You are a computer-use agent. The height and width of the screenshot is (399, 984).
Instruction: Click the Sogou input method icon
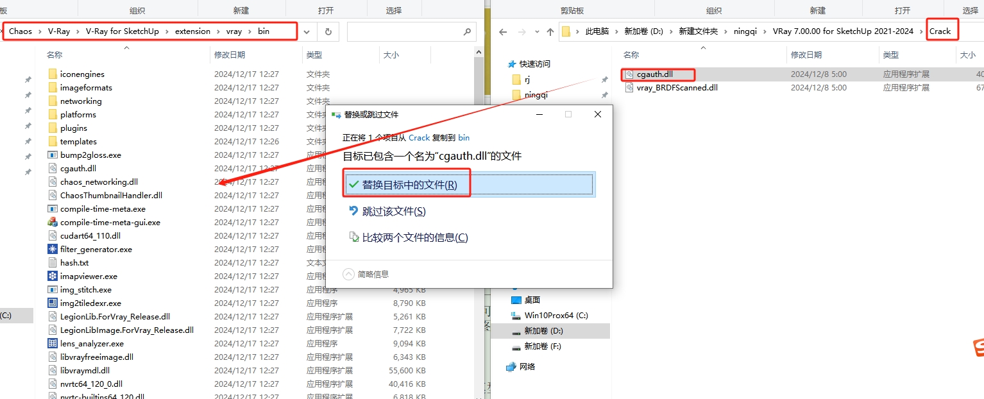978,348
